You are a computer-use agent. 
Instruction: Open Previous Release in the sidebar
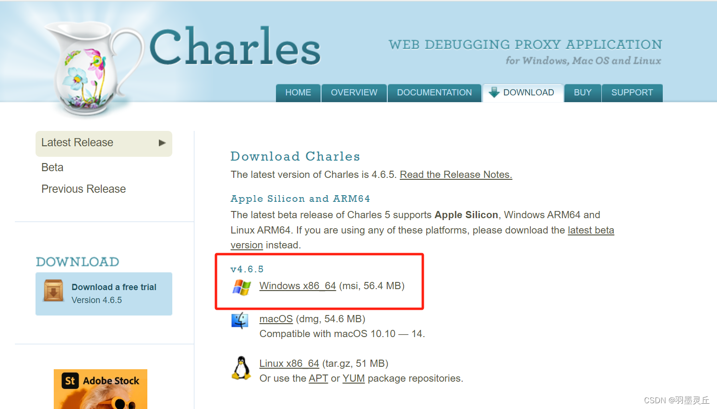84,189
